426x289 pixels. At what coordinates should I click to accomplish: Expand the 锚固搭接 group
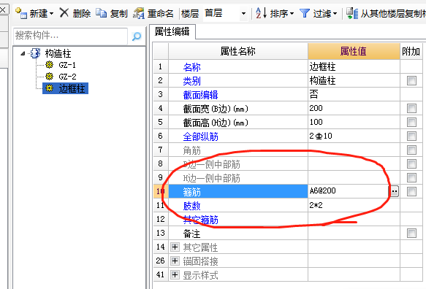[175, 261]
